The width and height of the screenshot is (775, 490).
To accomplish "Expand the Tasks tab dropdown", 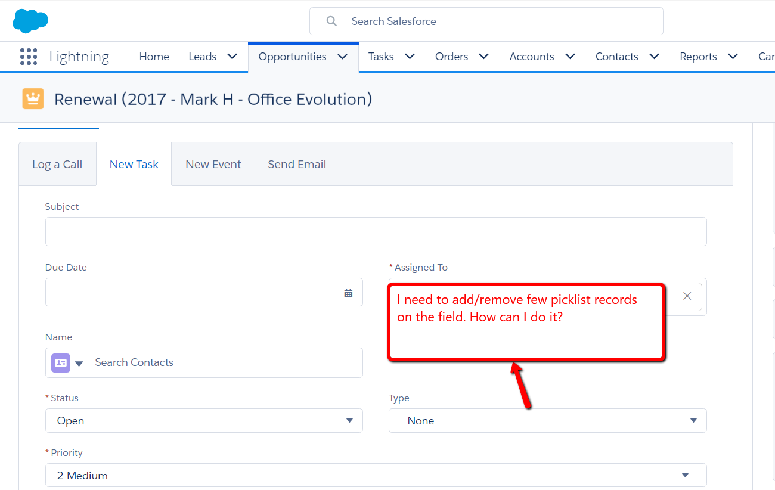I will click(x=410, y=57).
